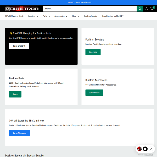The width and height of the screenshot is (157, 157).
Task: Click the Dualtron Parts card heading
Action: pos(16,78)
